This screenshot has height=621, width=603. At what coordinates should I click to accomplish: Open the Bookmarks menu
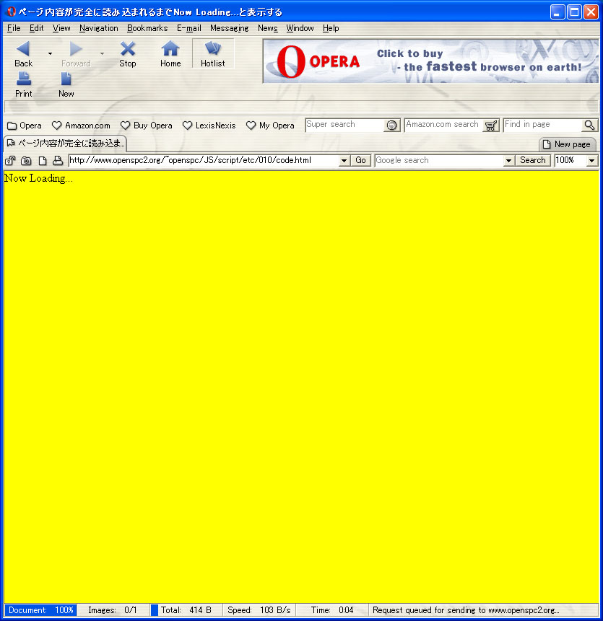147,28
